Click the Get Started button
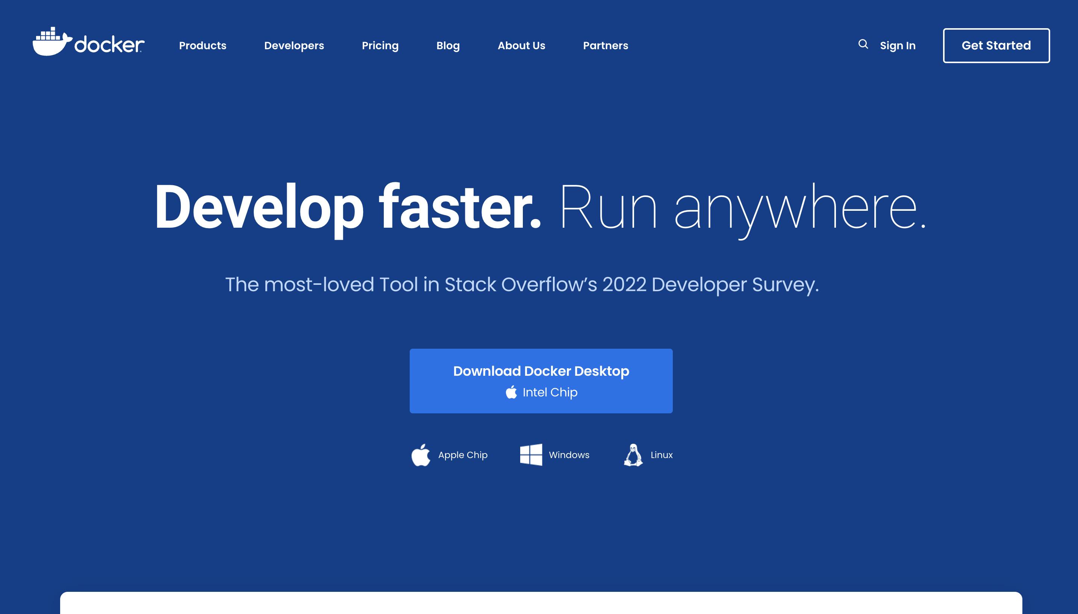Image resolution: width=1078 pixels, height=614 pixels. pyautogui.click(x=996, y=45)
